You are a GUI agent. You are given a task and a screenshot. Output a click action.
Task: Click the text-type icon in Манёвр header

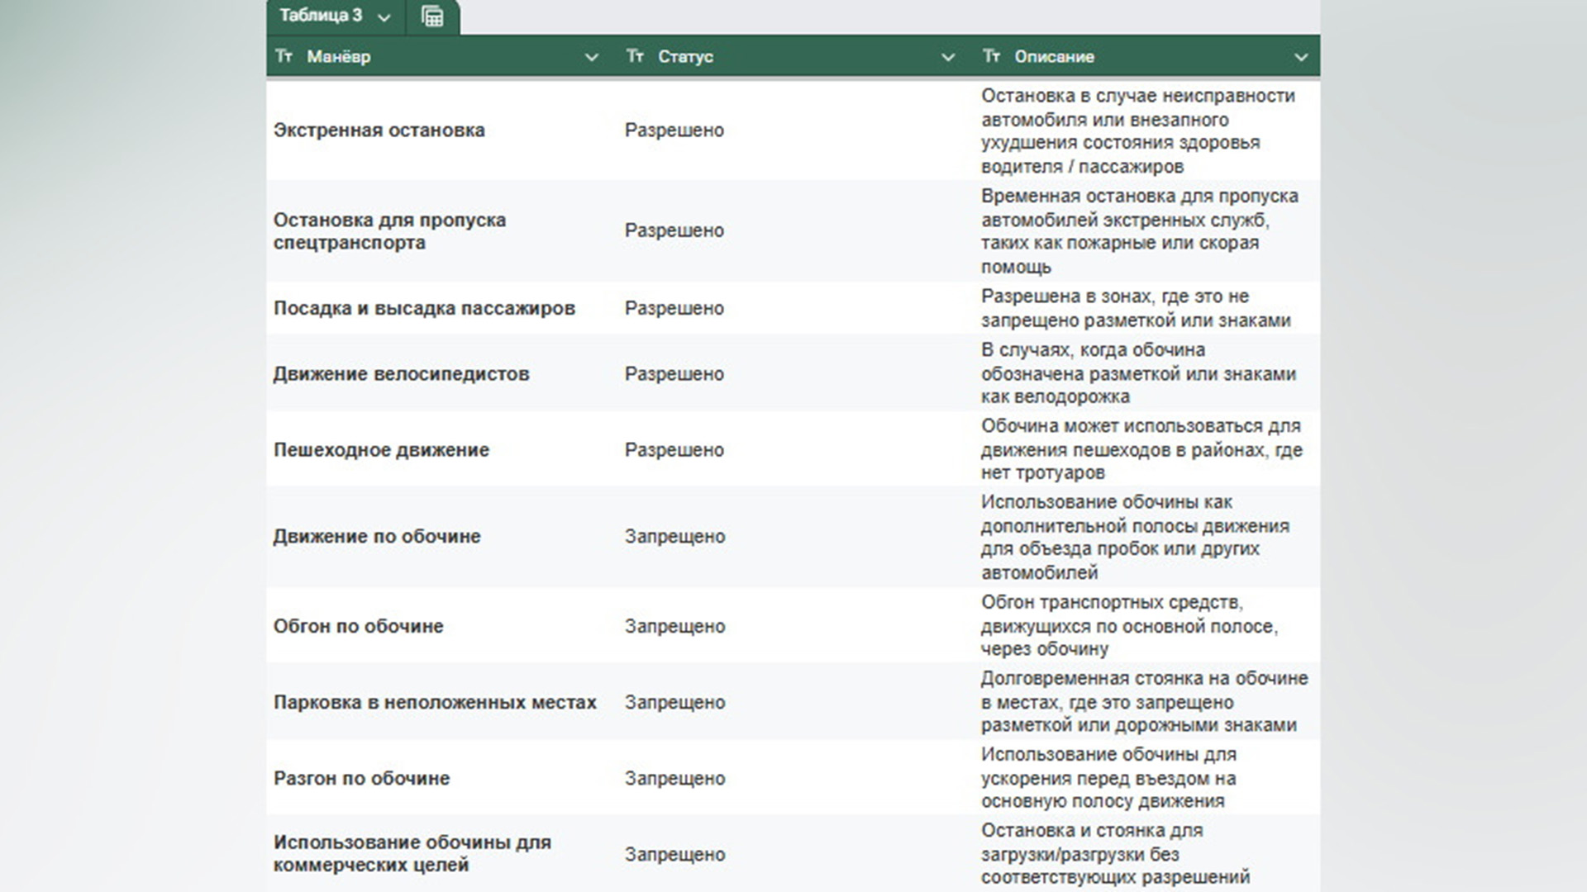coord(284,56)
